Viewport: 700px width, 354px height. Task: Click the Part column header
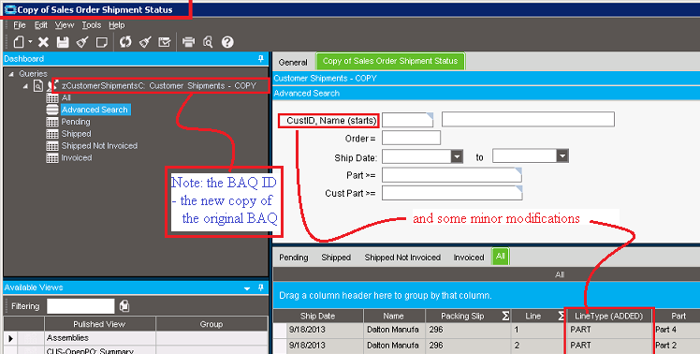pos(678,316)
